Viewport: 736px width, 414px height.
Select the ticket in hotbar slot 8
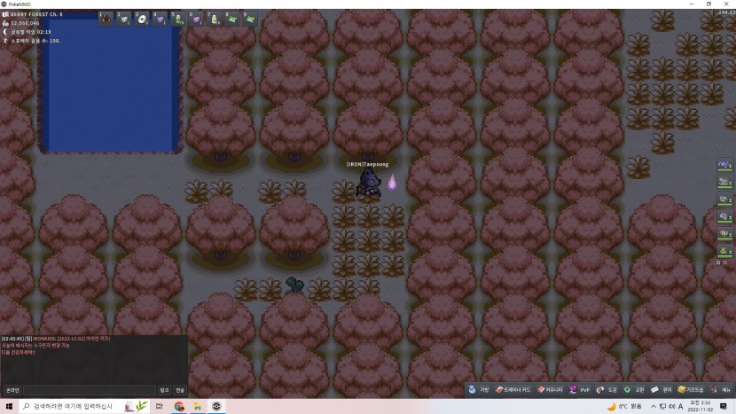[232, 19]
